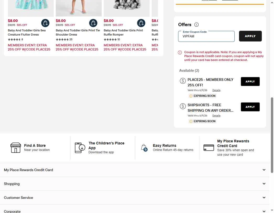
Task: Click the Easy Returns bag icon
Action: [144, 148]
